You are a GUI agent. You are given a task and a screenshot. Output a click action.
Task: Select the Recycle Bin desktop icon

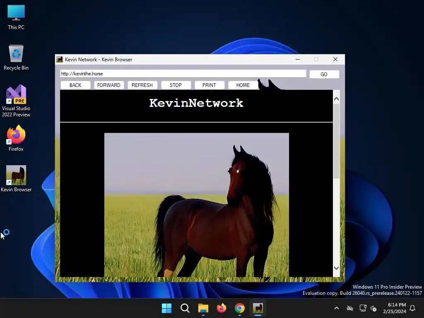(16, 58)
